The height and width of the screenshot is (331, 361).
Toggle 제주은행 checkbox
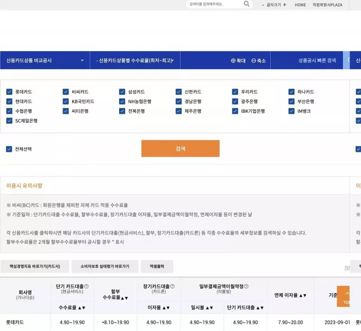click(179, 111)
